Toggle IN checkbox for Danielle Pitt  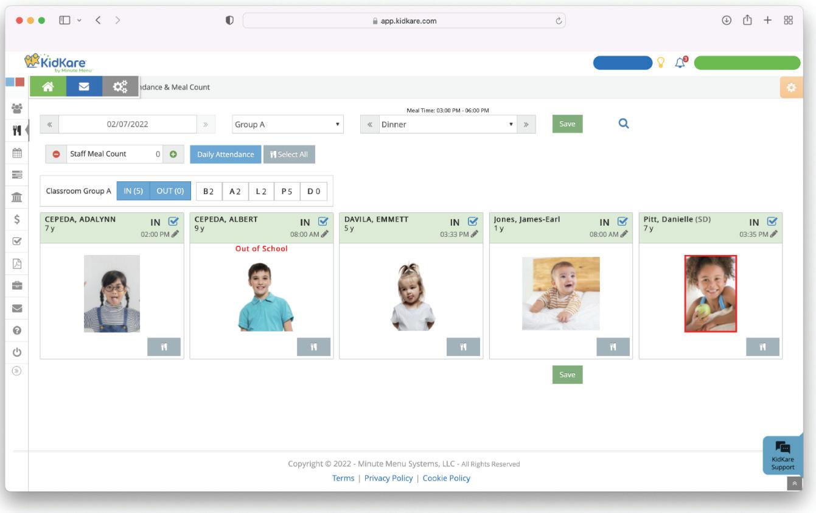click(772, 222)
